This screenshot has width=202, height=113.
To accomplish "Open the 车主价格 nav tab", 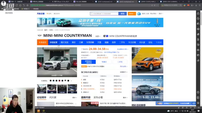I will point(132,42).
